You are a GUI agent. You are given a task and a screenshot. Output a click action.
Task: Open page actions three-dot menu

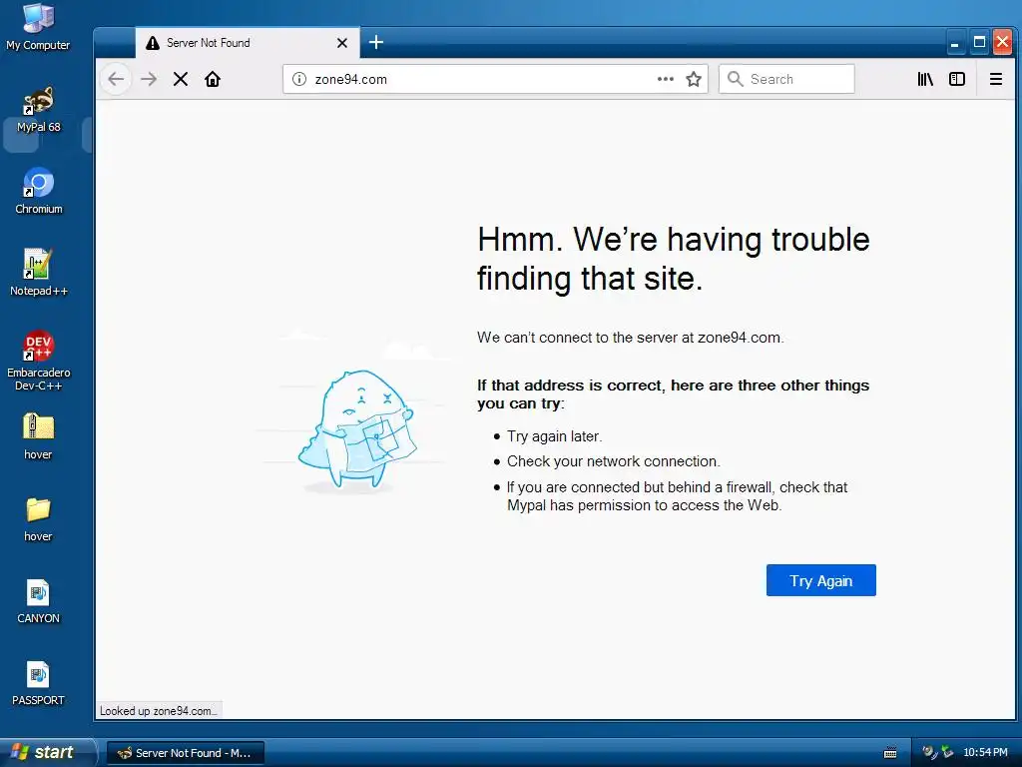(x=666, y=79)
